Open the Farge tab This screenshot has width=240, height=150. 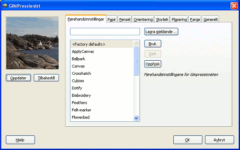coord(195,20)
